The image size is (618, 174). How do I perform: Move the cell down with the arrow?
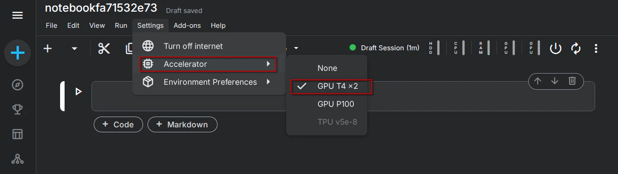(555, 81)
